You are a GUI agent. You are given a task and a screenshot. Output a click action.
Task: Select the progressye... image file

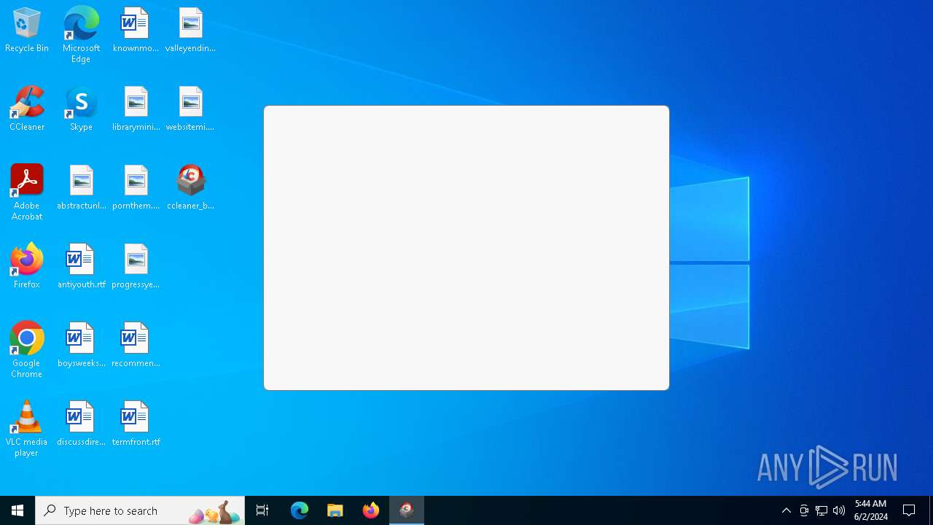pyautogui.click(x=136, y=267)
